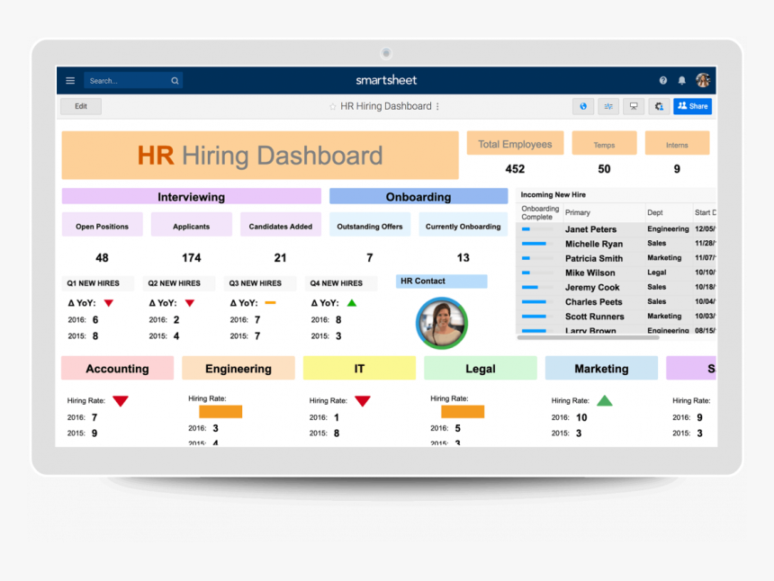The height and width of the screenshot is (581, 774).
Task: Open the HR Hiring Dashboard kebab menu
Action: 438,106
